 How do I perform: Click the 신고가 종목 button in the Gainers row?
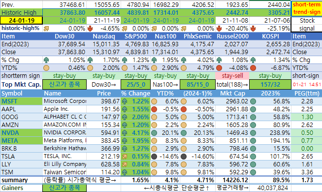pos(64,188)
